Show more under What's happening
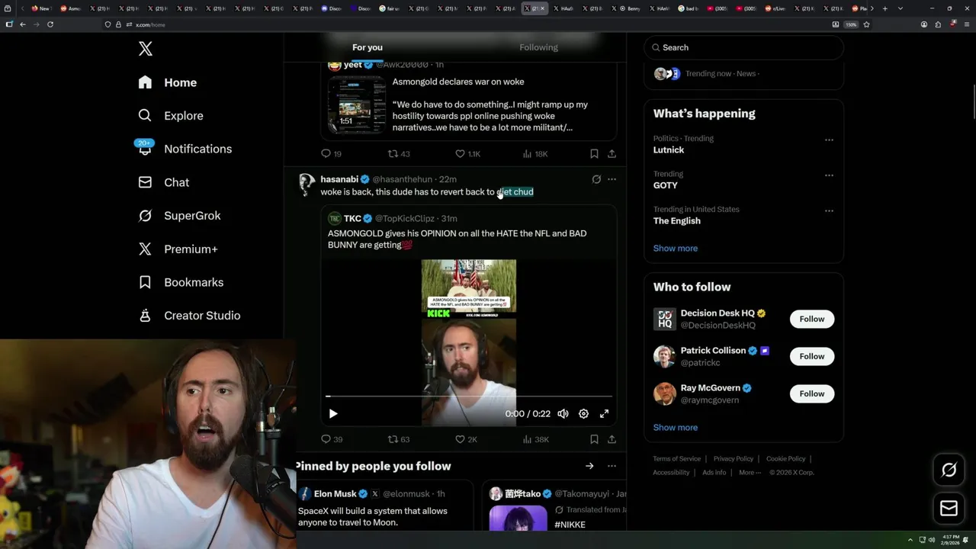 676,249
